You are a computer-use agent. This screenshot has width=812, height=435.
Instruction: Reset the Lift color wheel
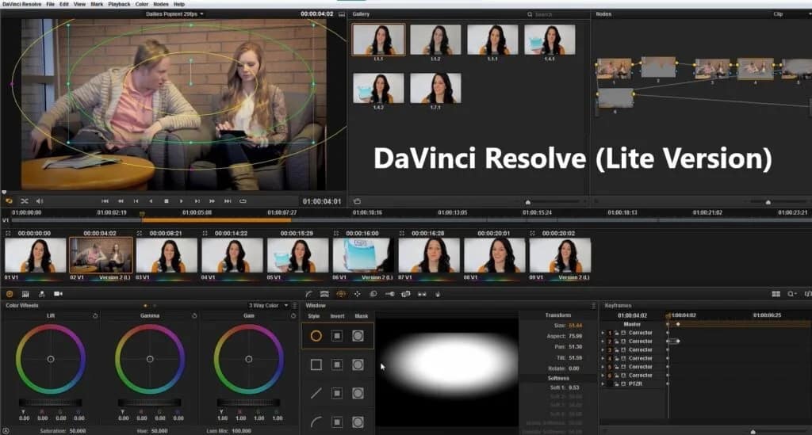pyautogui.click(x=95, y=315)
